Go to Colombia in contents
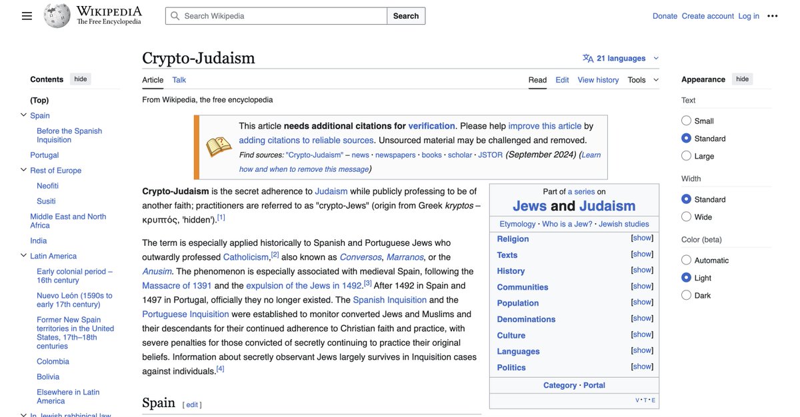 pos(53,362)
